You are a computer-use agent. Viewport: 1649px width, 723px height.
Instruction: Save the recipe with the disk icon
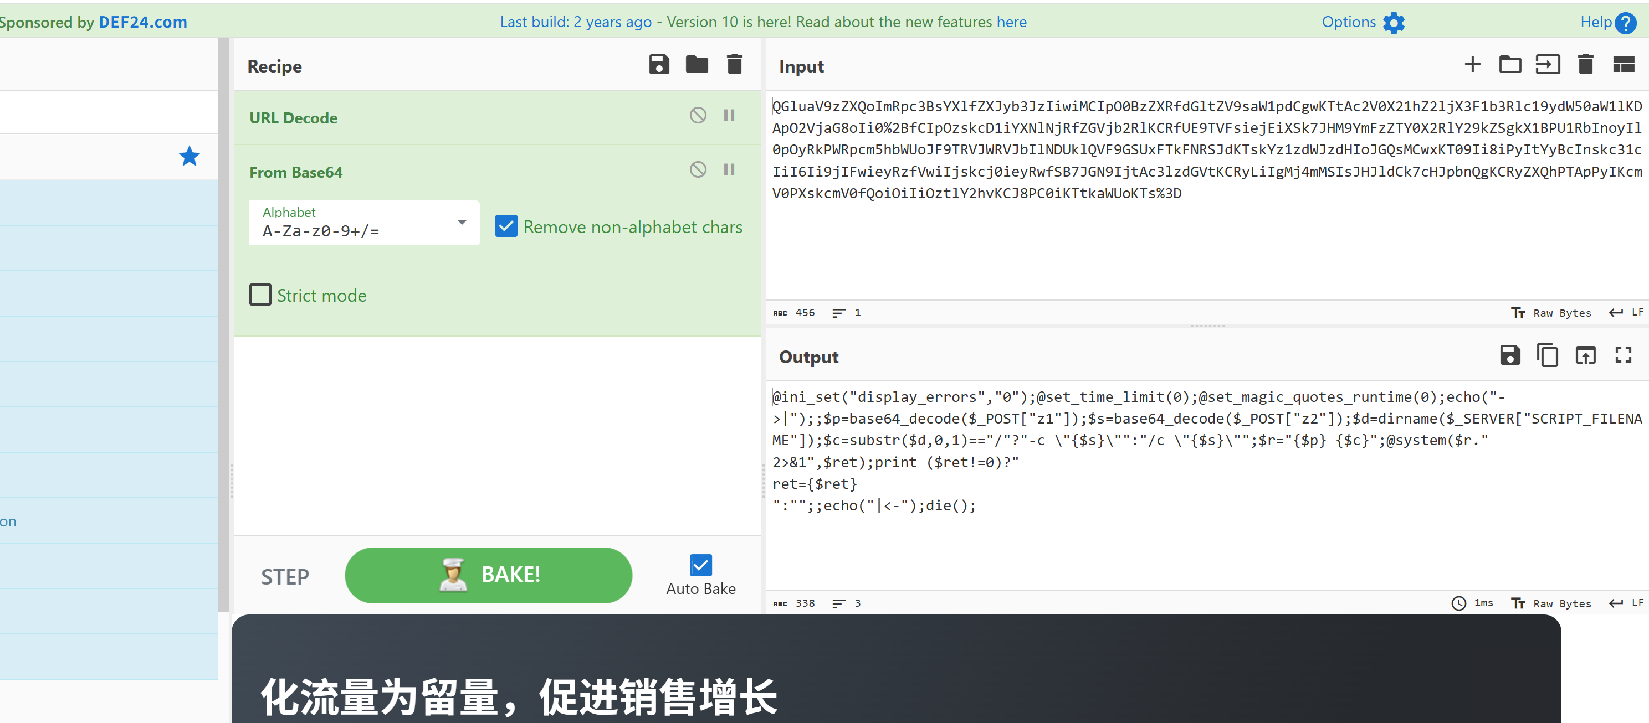(x=659, y=65)
